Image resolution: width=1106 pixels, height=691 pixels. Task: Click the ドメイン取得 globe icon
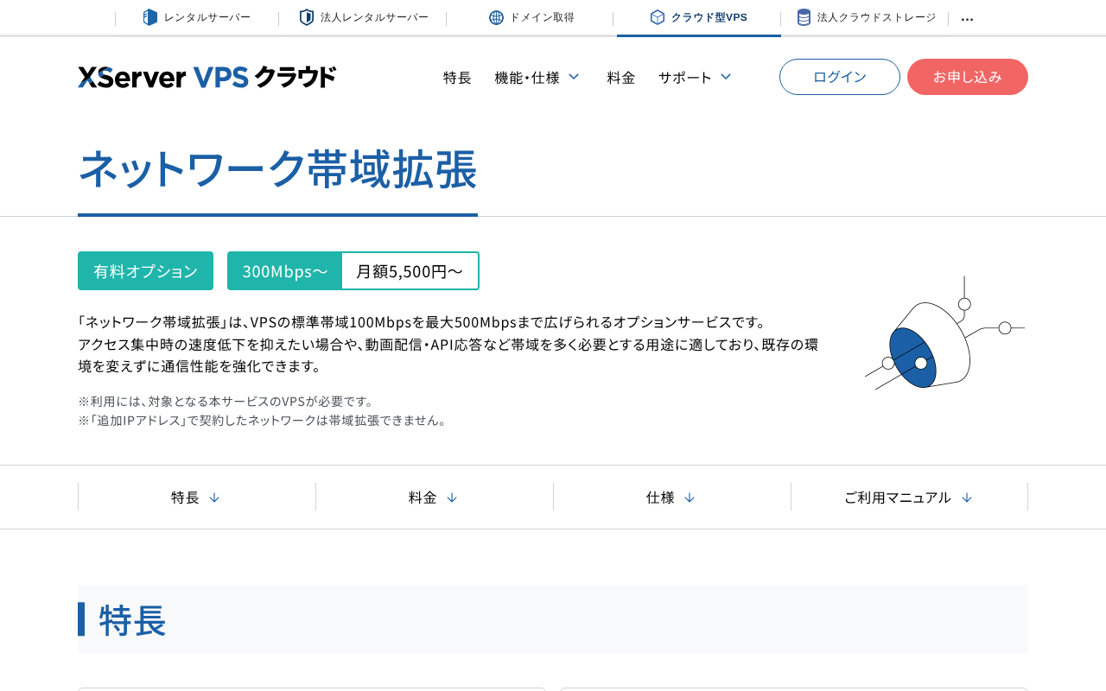click(496, 17)
